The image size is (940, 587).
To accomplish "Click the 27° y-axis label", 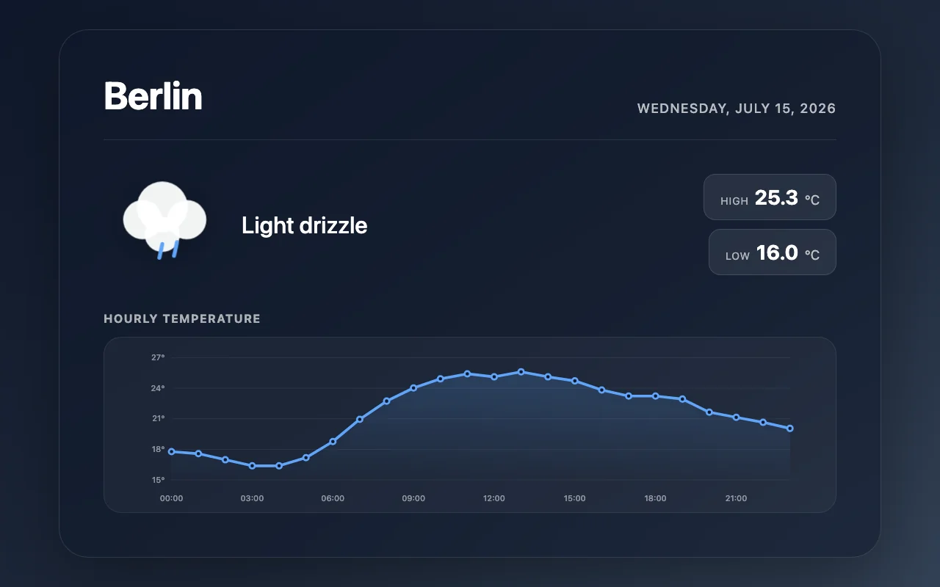I will click(158, 357).
